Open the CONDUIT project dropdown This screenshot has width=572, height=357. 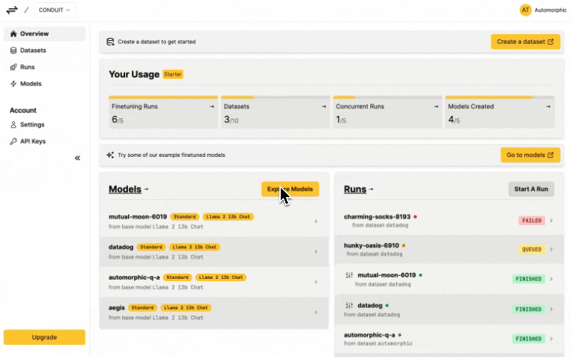(x=55, y=10)
